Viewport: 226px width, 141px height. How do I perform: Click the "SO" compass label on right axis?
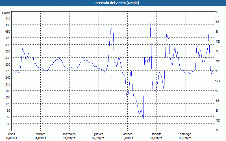click(x=218, y=81)
